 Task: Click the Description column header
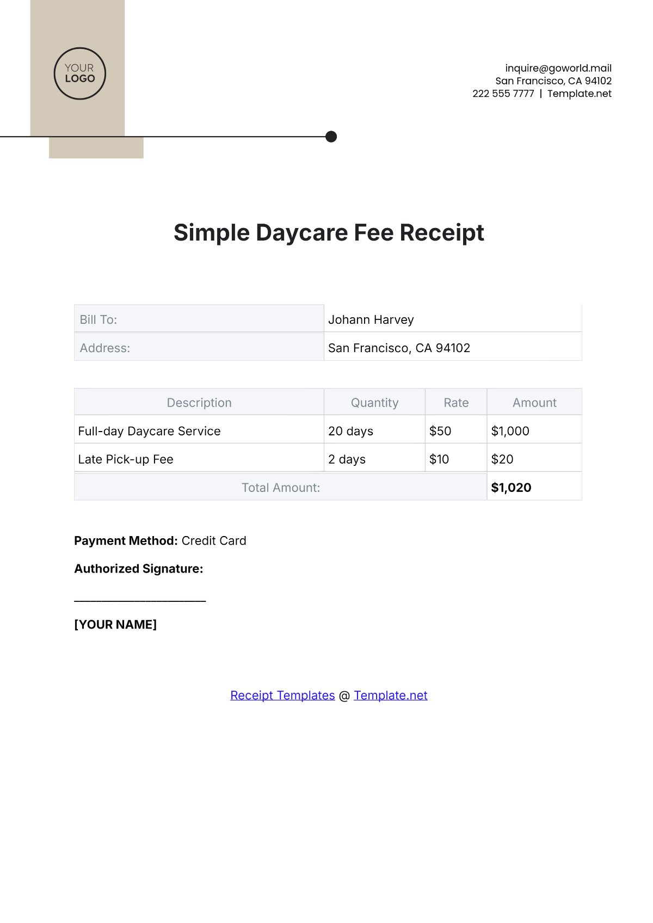point(199,403)
